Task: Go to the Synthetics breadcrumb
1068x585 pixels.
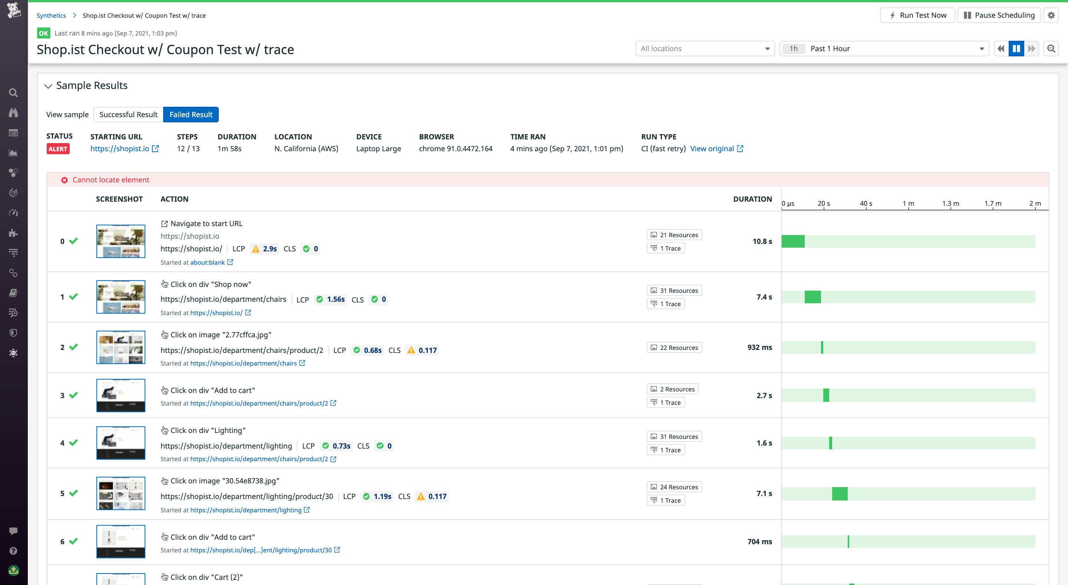Action: pos(51,15)
